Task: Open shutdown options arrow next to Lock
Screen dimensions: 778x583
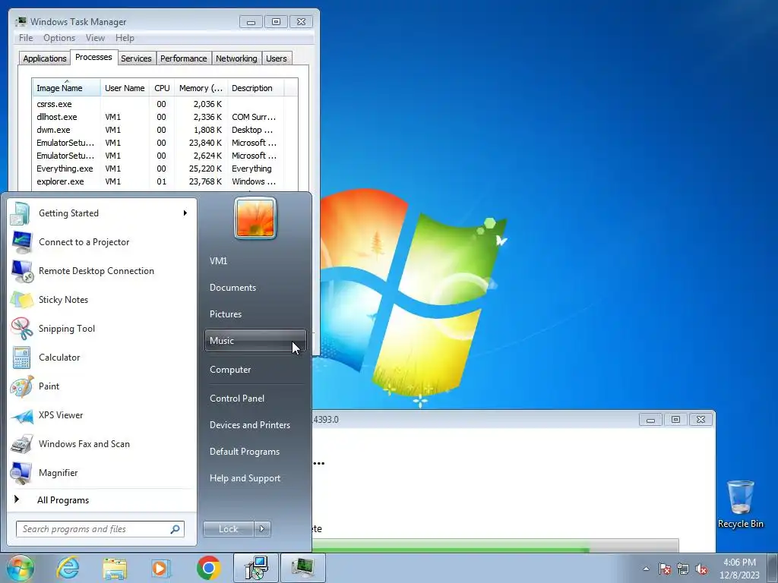Action: [x=262, y=529]
